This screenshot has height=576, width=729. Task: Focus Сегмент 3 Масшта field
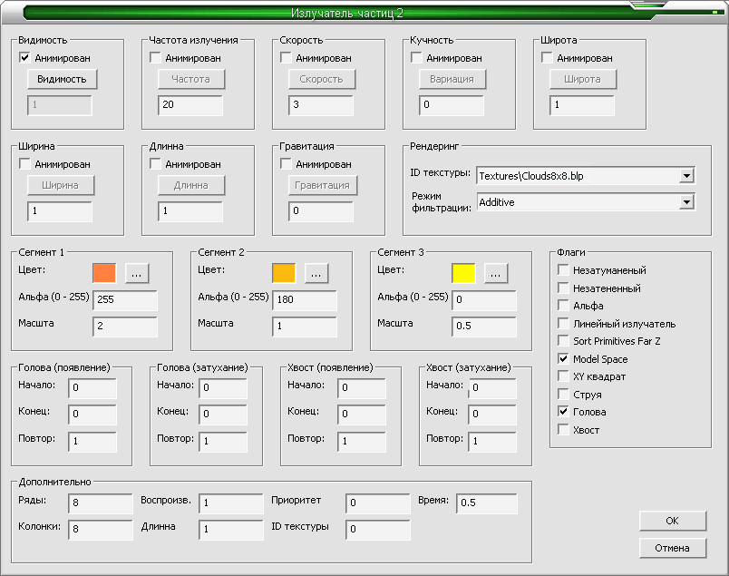pyautogui.click(x=484, y=327)
